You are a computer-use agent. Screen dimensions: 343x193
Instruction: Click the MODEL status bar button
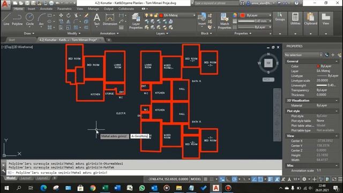[196, 179]
